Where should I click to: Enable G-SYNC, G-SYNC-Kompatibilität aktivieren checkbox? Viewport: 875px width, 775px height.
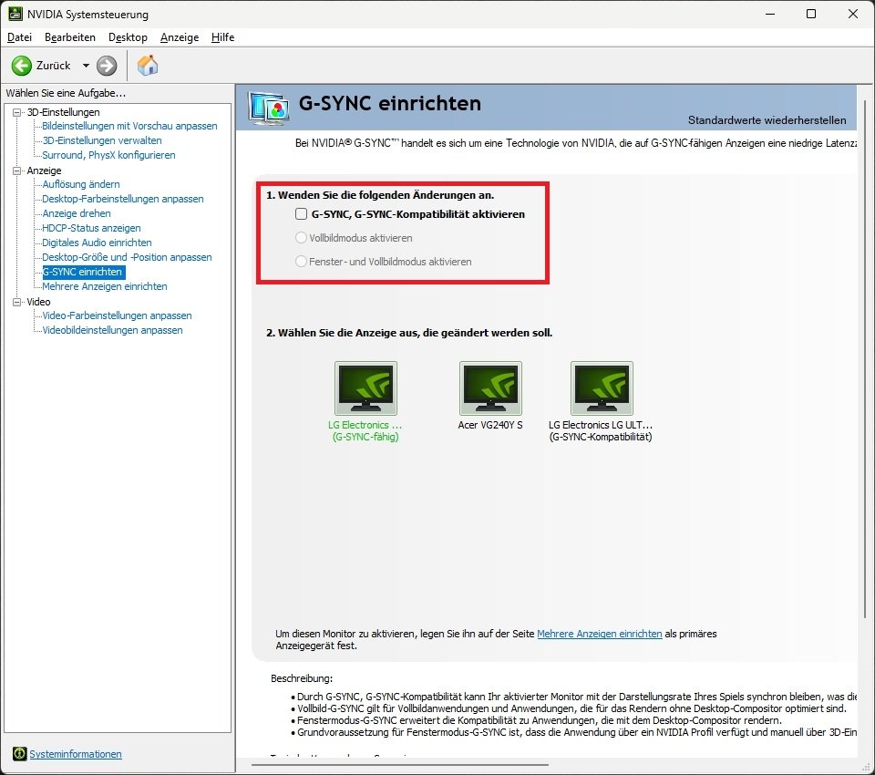click(x=302, y=214)
